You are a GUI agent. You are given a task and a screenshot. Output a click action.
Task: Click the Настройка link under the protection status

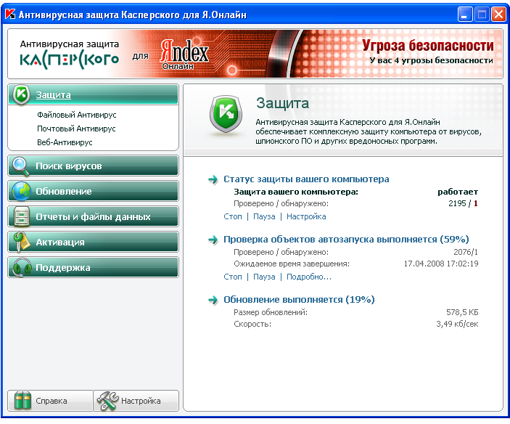click(x=306, y=216)
